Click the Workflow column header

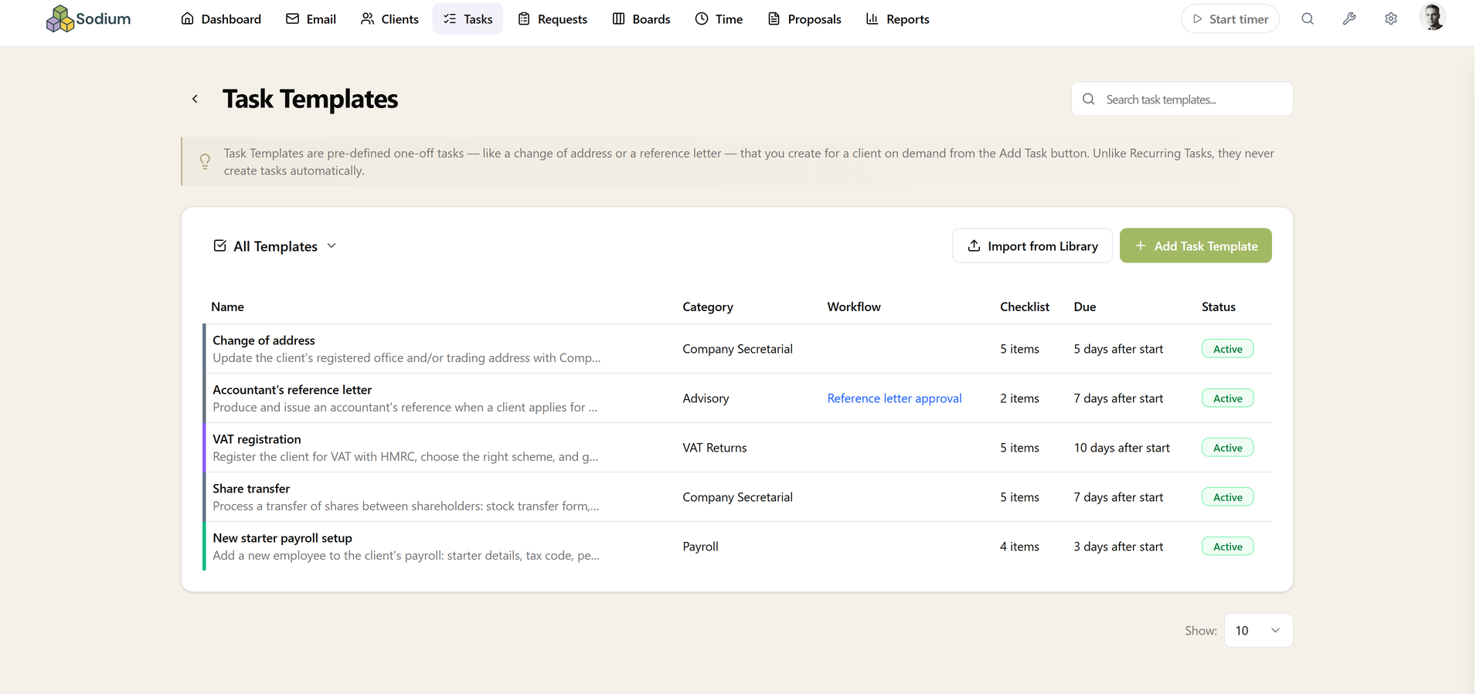(854, 306)
